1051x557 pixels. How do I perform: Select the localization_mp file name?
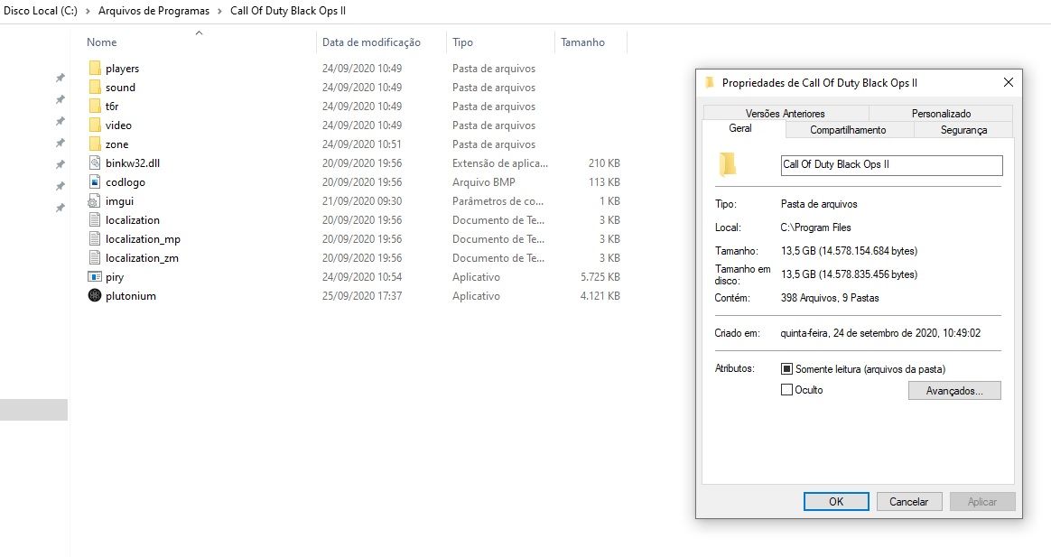[143, 239]
